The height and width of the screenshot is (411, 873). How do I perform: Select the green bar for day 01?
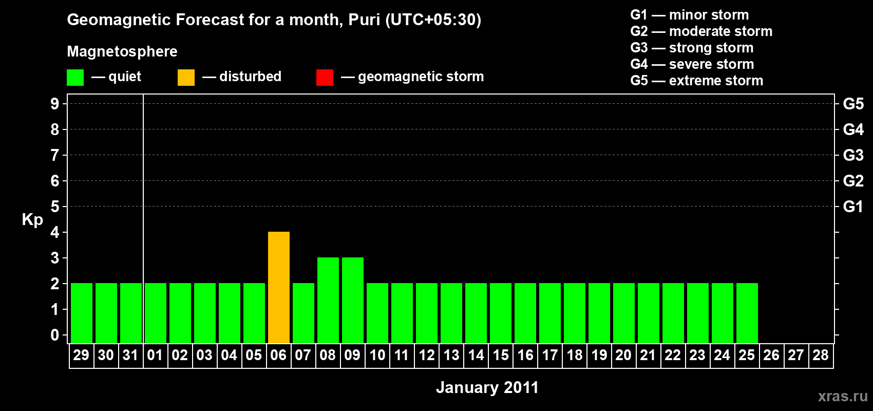click(x=156, y=313)
